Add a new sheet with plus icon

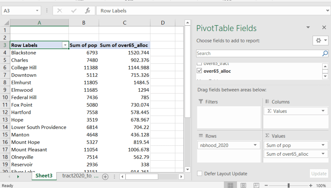(105, 177)
